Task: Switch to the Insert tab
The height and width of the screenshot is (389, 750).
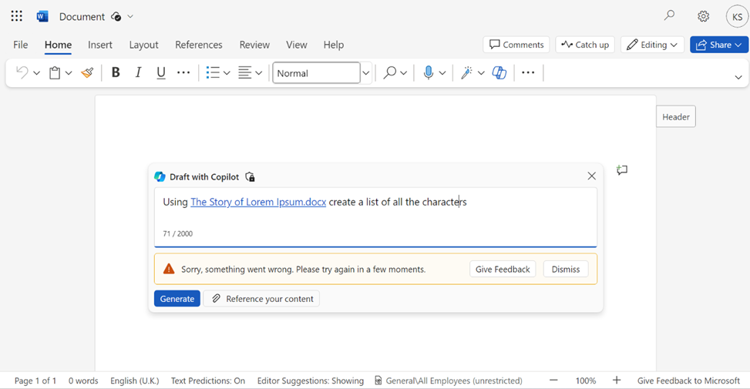Action: [100, 45]
